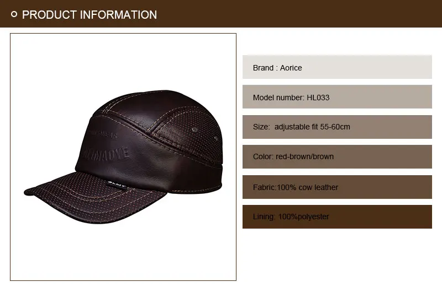This screenshot has height=287, width=442.
Task: Click the metal eyelet on cap side
Action: 194,129
